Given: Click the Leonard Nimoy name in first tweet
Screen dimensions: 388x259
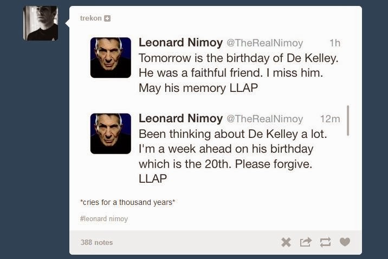Looking at the screenshot, I should click(x=180, y=42).
